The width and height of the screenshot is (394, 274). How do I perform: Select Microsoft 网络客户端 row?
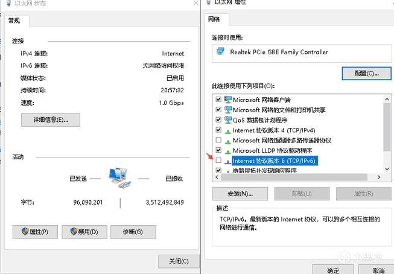tap(262, 100)
